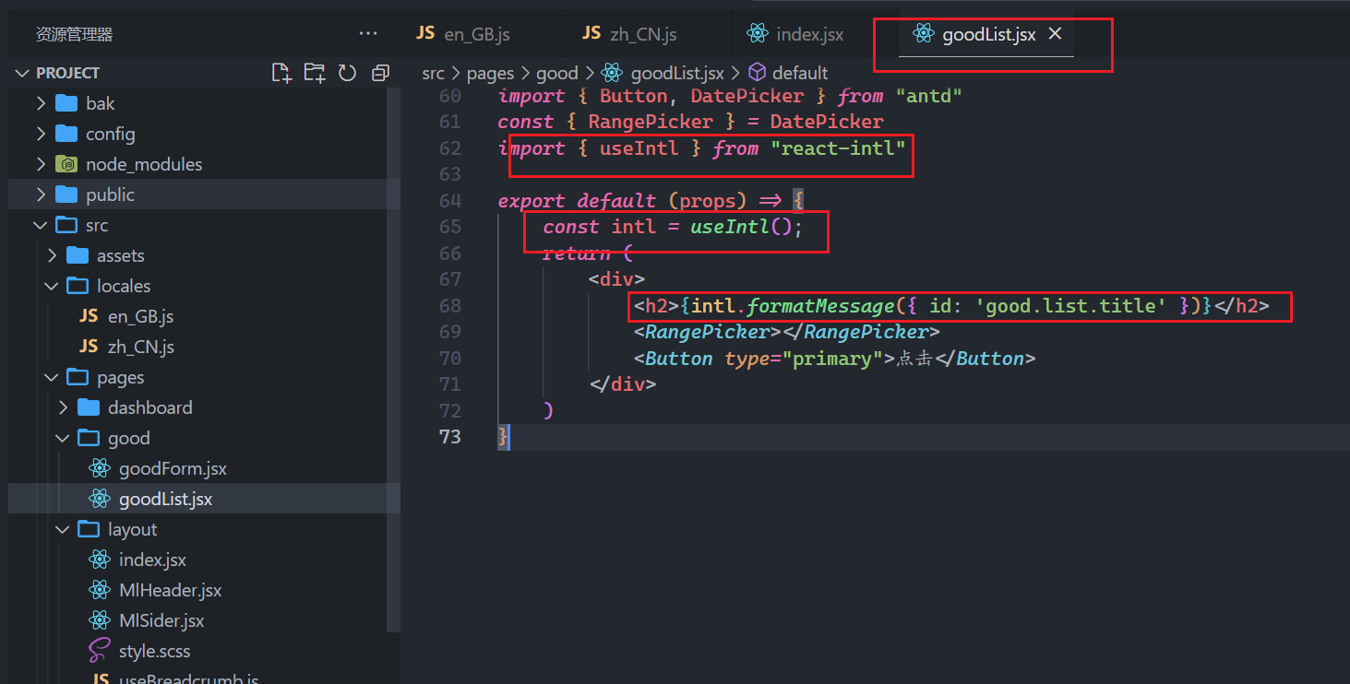Click the React icon beside goodForm.jsx
The width and height of the screenshot is (1350, 684).
pyautogui.click(x=100, y=468)
